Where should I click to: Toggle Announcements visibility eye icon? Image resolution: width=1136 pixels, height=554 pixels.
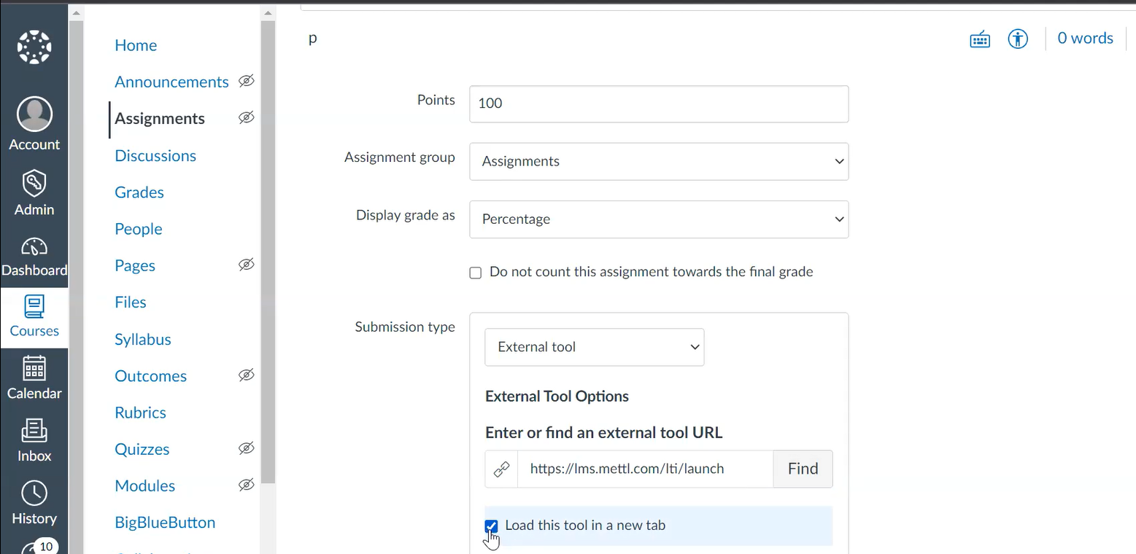(247, 81)
